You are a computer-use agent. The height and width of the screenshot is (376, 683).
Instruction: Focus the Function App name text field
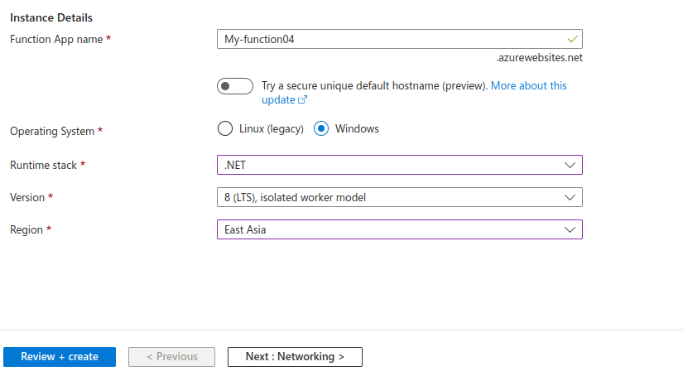[389, 39]
